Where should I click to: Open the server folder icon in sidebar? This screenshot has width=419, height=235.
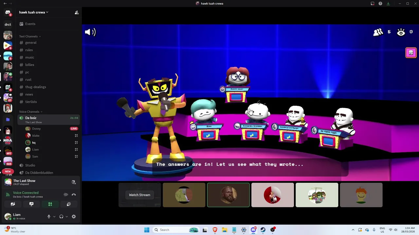[8, 119]
